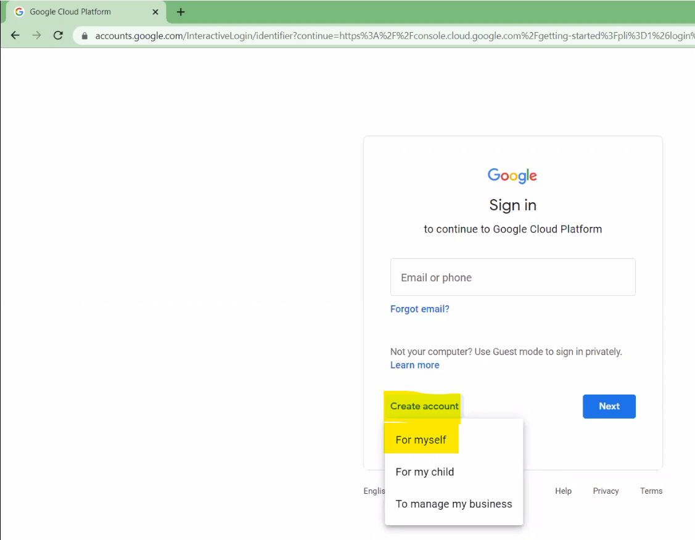Open the Terms footer link
Viewport: 695px width, 540px height.
(651, 491)
